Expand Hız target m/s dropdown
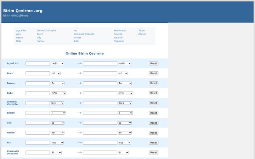 pos(124,143)
